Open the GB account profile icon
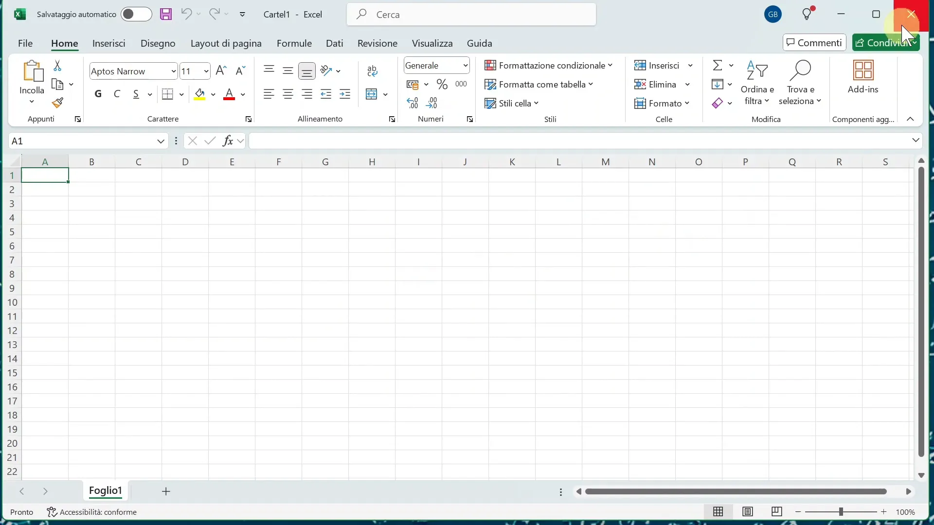 pos(773,15)
